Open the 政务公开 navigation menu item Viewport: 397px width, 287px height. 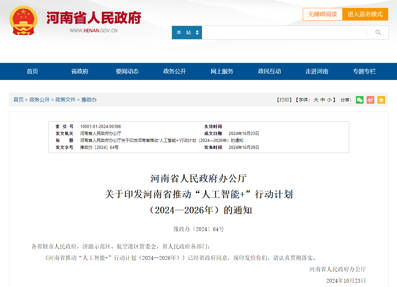[174, 71]
